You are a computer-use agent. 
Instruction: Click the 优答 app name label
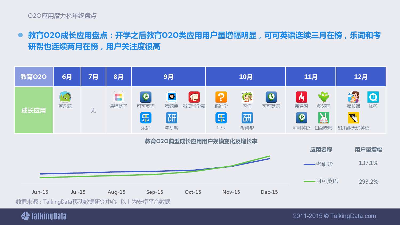click(x=373, y=106)
